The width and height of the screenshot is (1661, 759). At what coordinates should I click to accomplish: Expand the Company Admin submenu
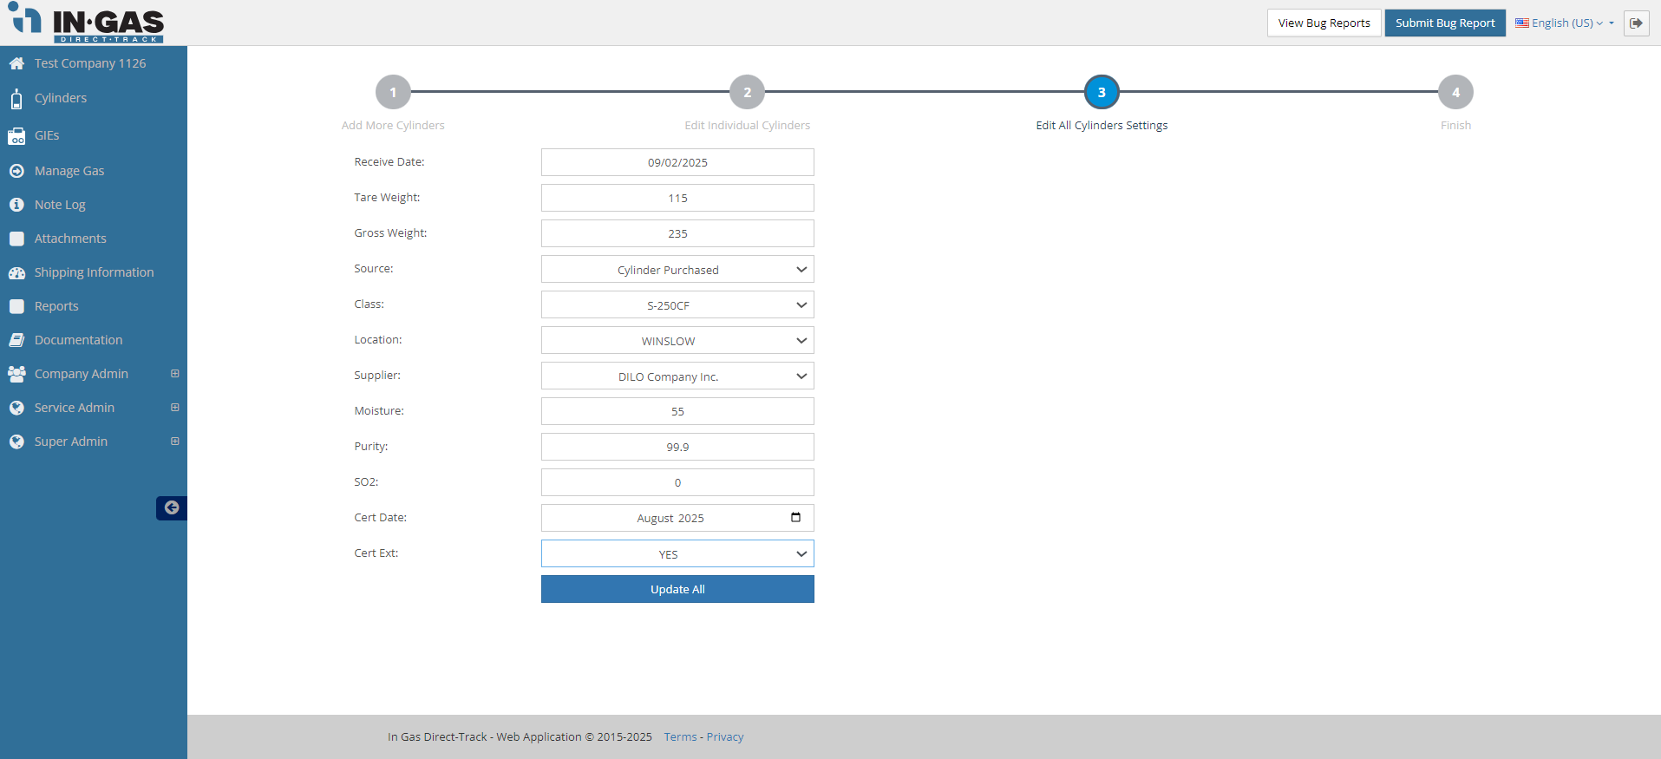[175, 374]
